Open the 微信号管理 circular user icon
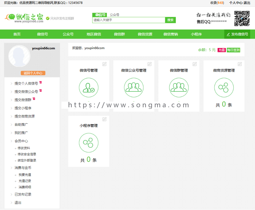Screen dimensions: 255x210 [89, 87]
